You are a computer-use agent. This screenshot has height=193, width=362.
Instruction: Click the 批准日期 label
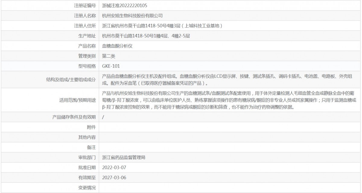tap(87, 167)
